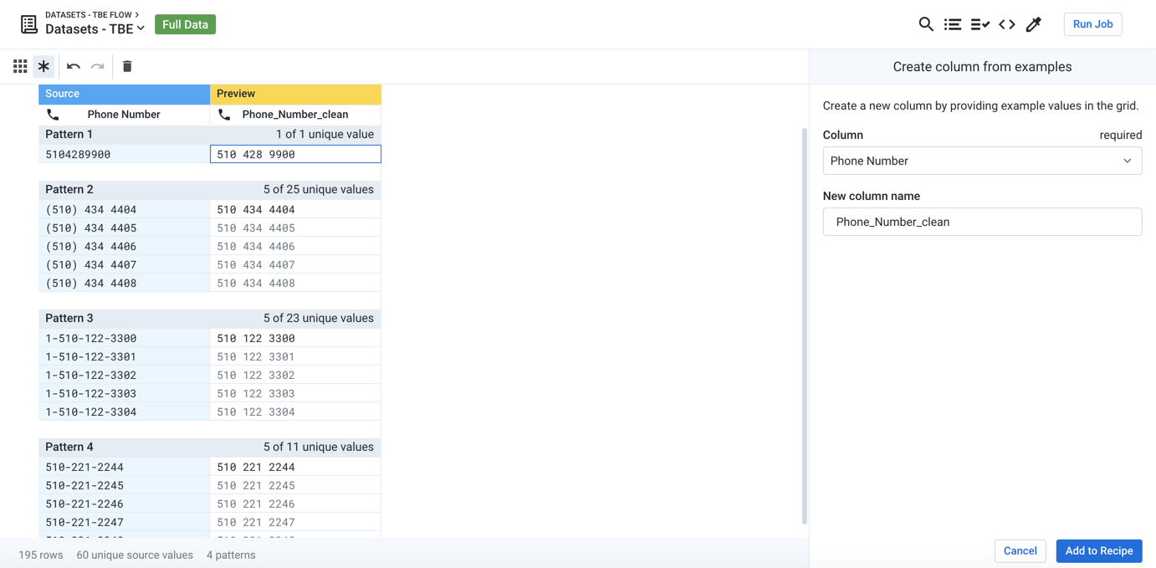
Task: Cancel the create column panel
Action: [x=1020, y=550]
